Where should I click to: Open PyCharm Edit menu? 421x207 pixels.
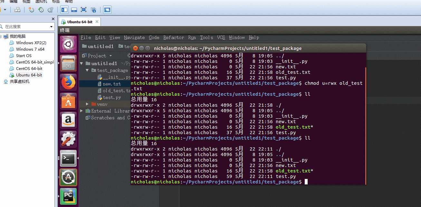coord(100,37)
